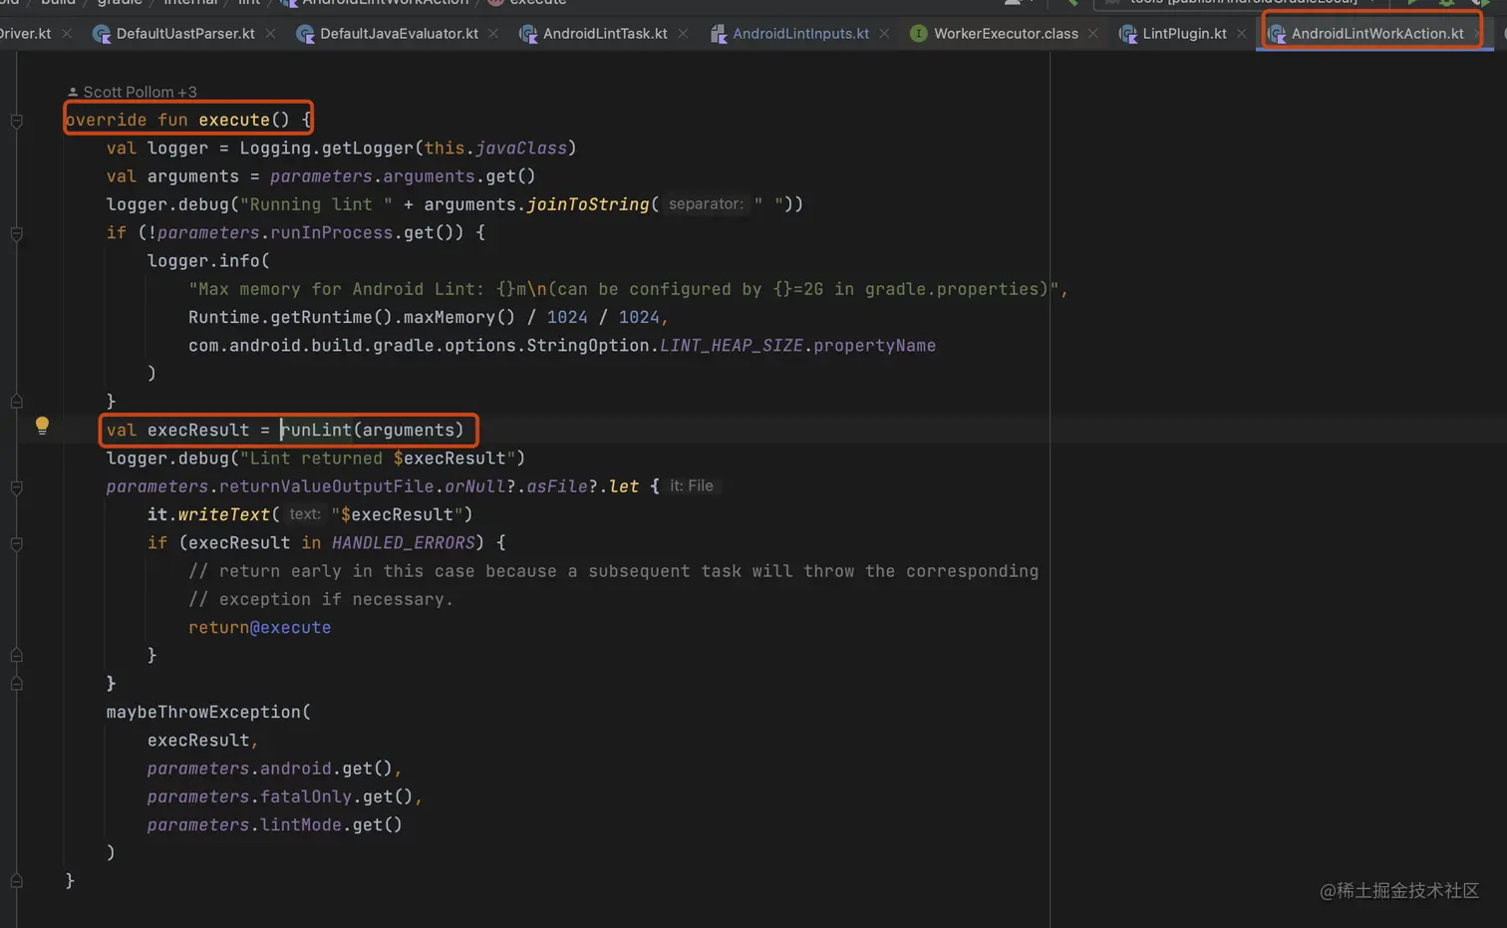
Task: Place the caret on runLint call
Action: point(316,431)
